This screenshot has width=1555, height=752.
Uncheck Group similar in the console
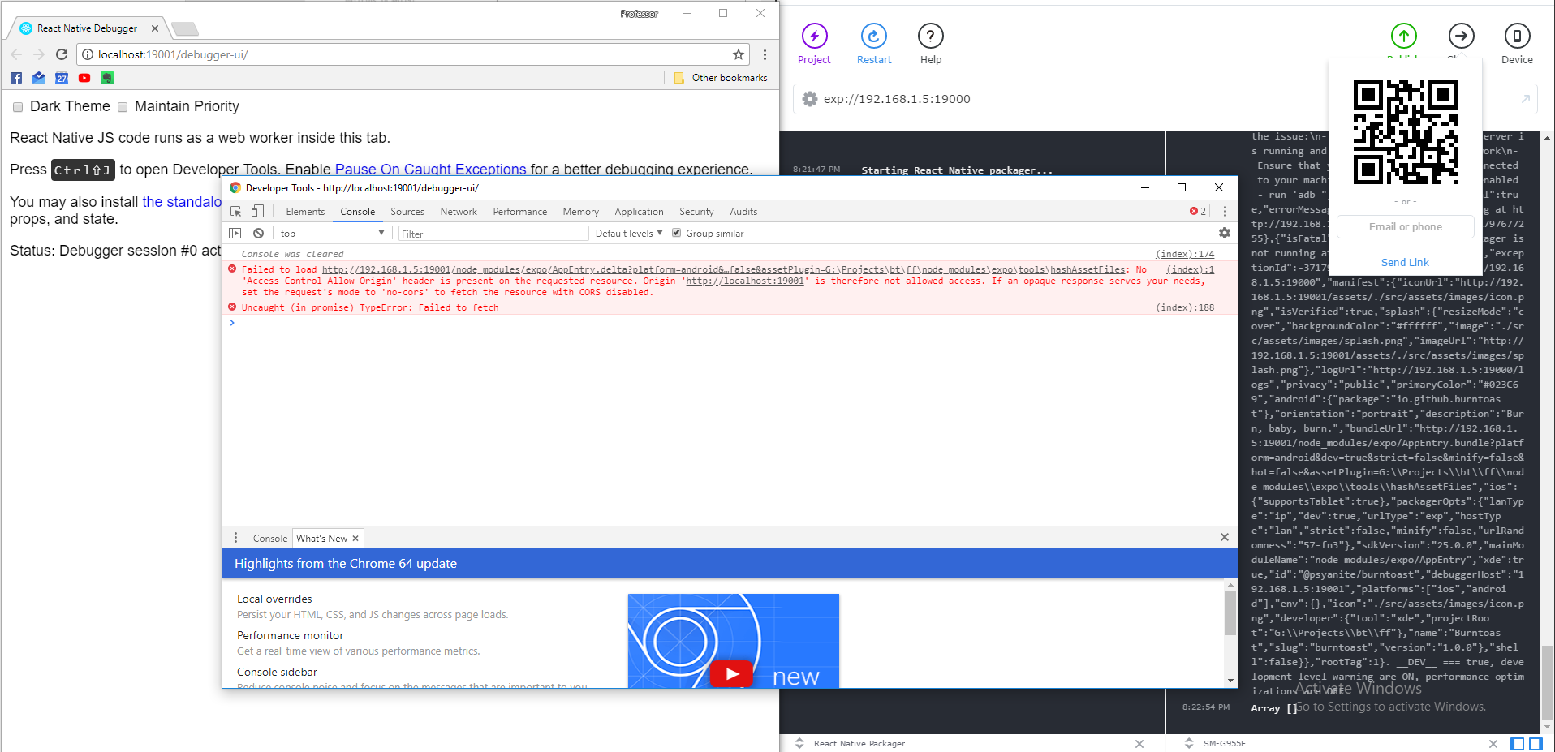[x=676, y=233]
